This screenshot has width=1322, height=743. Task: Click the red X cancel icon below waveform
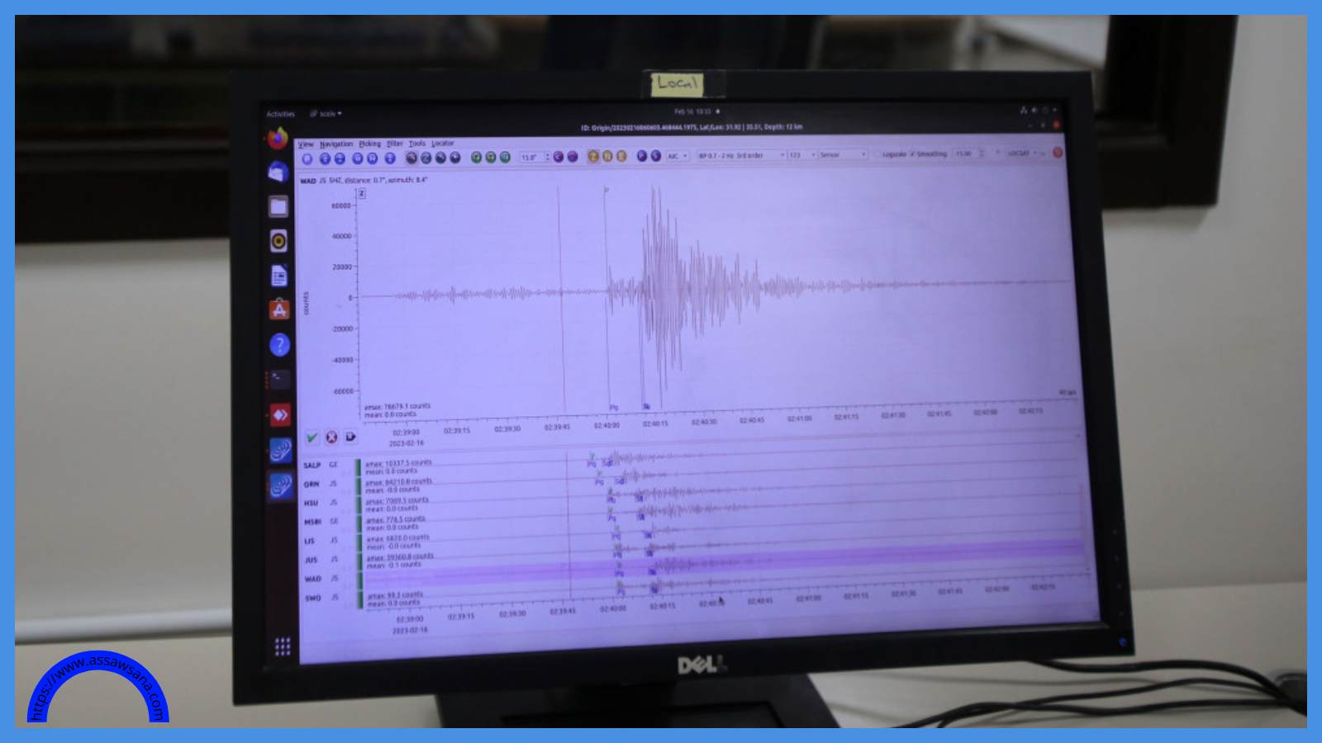[331, 437]
